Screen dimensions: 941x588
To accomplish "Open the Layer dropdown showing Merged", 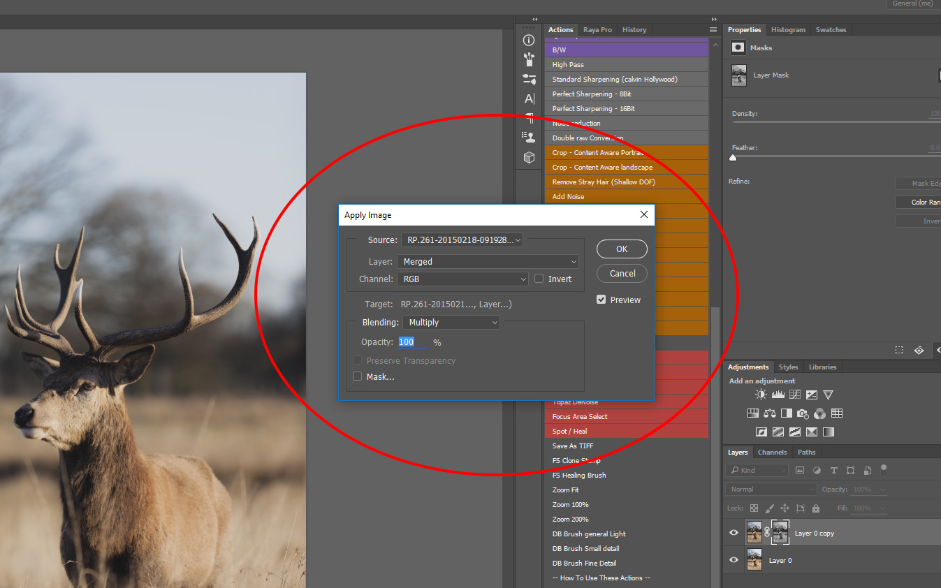I will [x=488, y=260].
